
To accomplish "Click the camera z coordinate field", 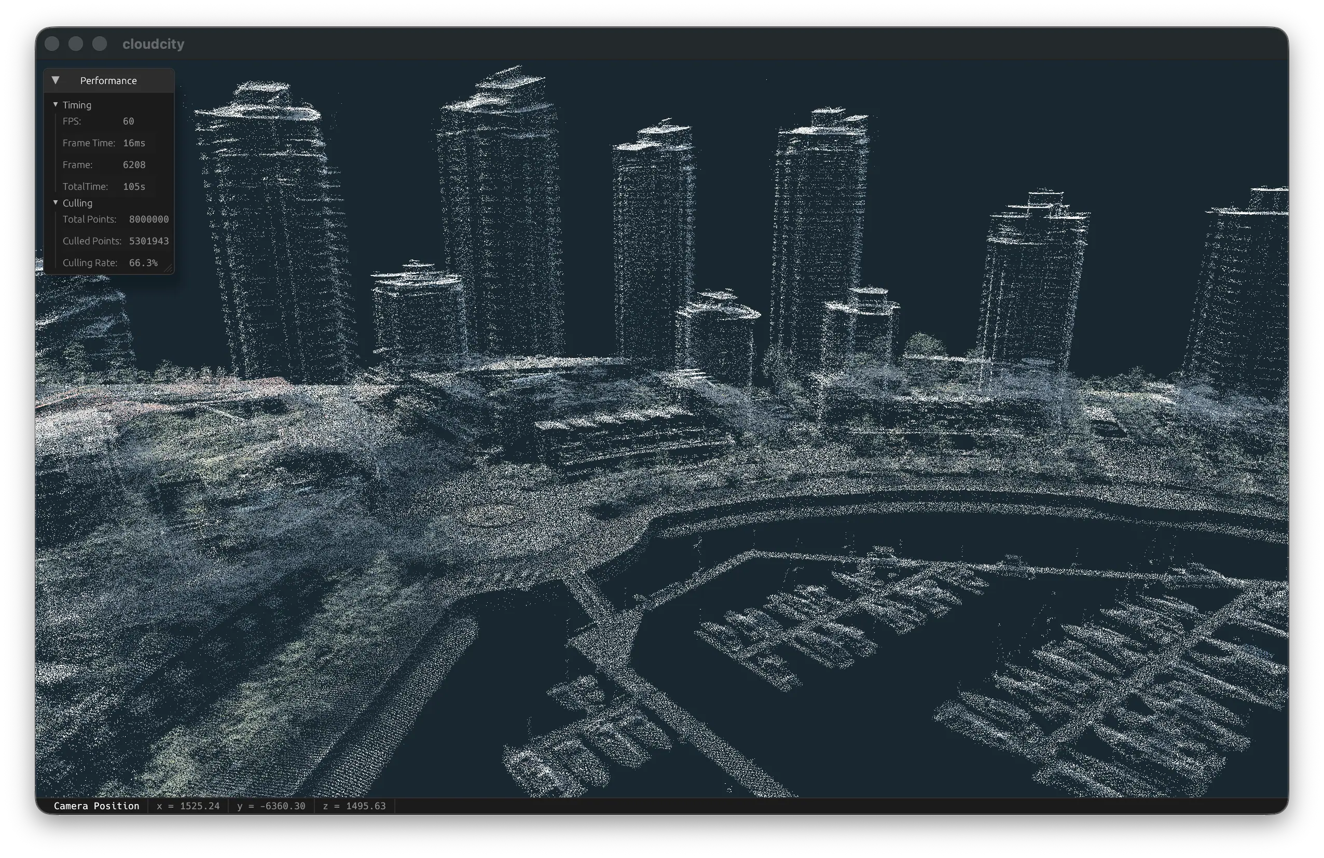I will click(354, 806).
